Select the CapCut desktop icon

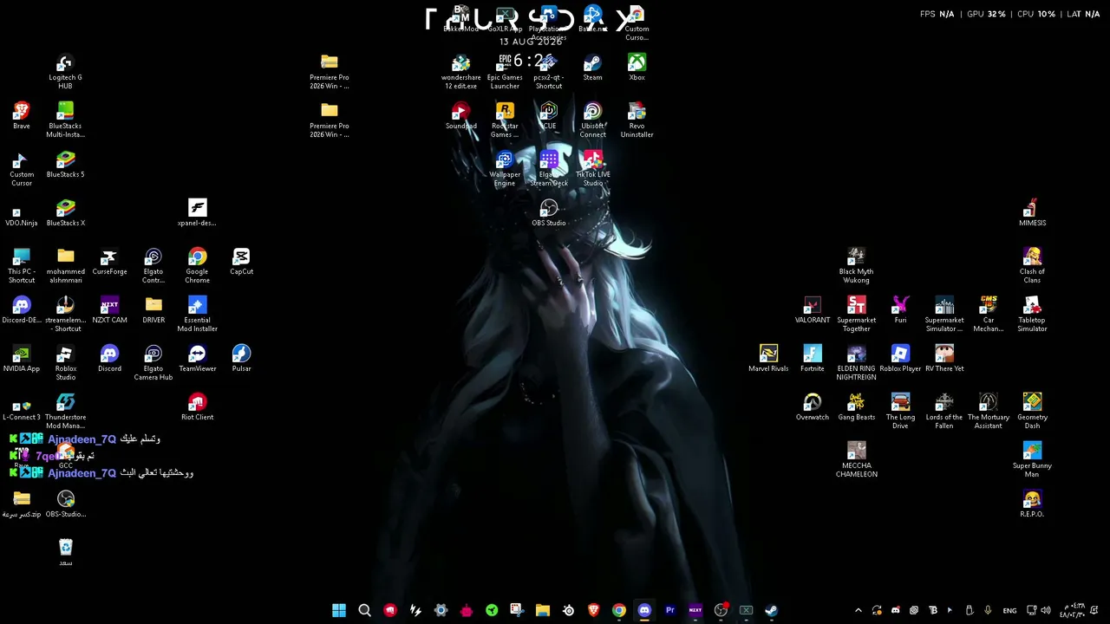click(x=241, y=262)
